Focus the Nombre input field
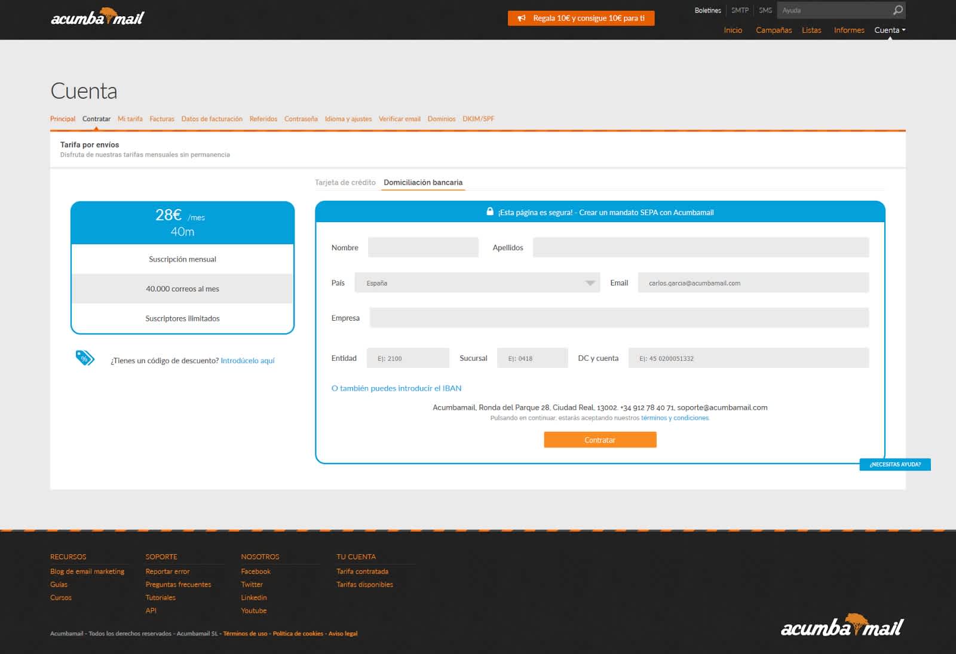This screenshot has height=654, width=956. [x=423, y=247]
